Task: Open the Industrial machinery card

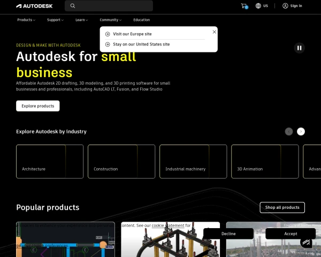Action: [193, 162]
